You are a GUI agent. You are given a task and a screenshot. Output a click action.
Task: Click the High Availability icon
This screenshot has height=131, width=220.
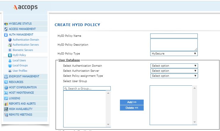click(6, 109)
